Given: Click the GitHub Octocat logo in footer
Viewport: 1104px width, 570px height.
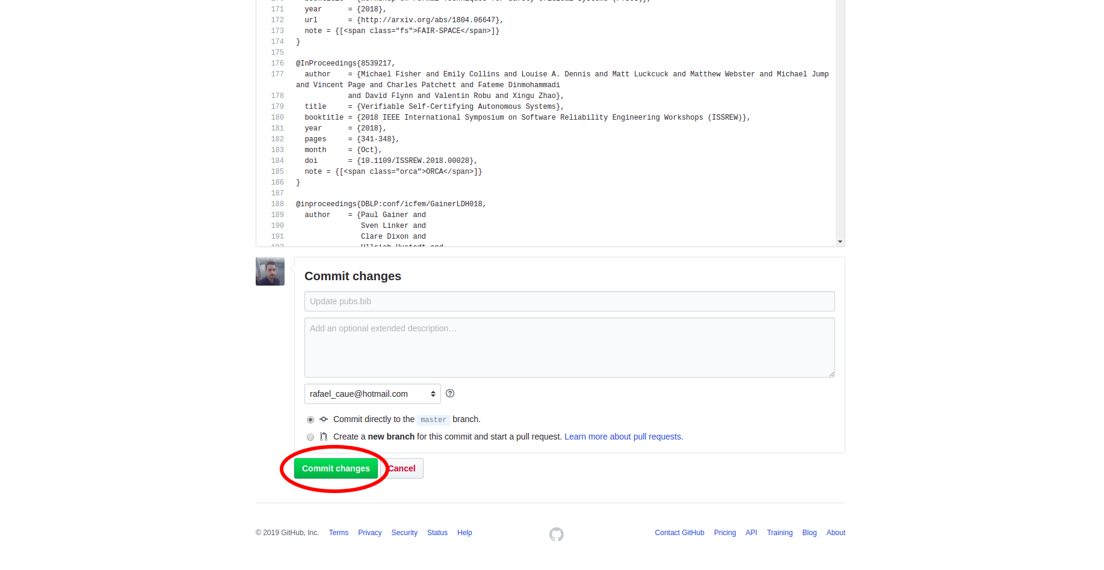Looking at the screenshot, I should tap(557, 534).
